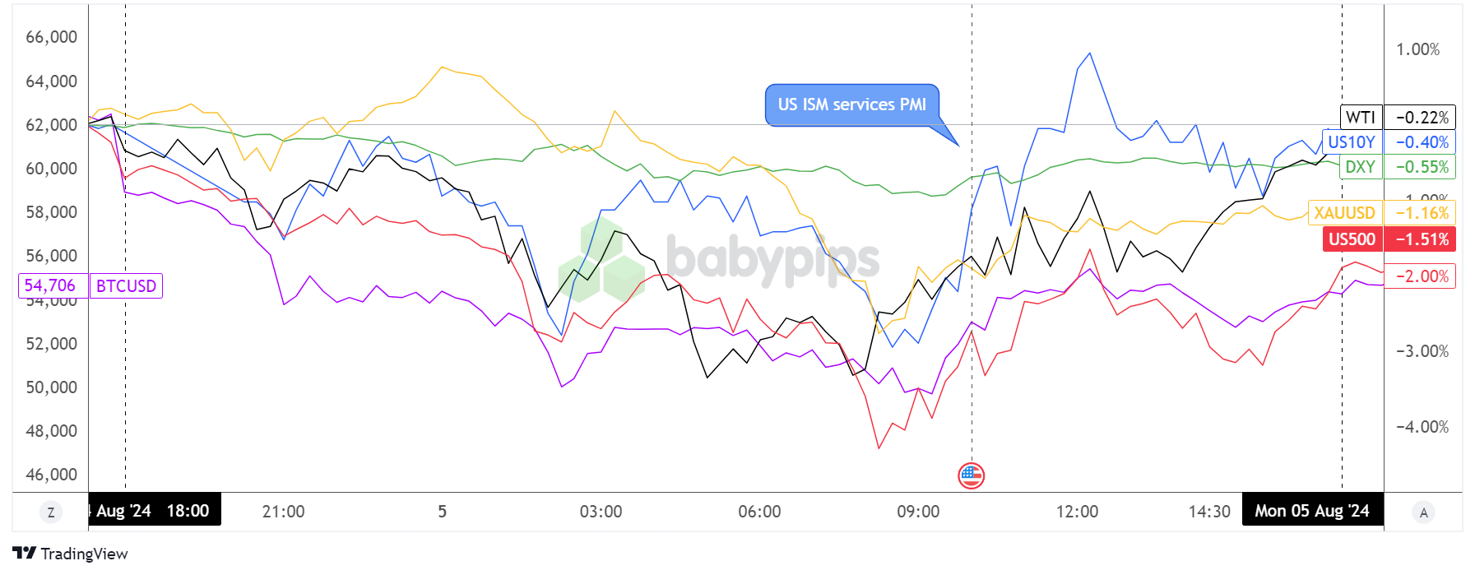The width and height of the screenshot is (1475, 575).
Task: Click the XAUUSD legend label
Action: pyautogui.click(x=1345, y=213)
